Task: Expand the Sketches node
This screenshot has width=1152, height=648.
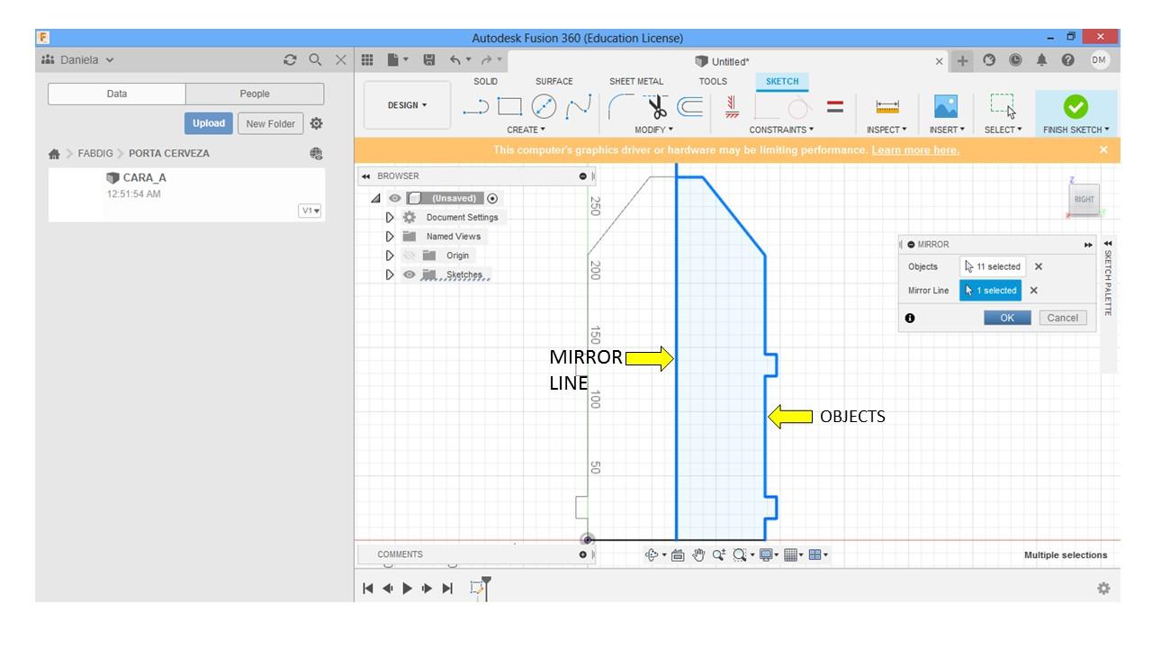Action: [390, 275]
